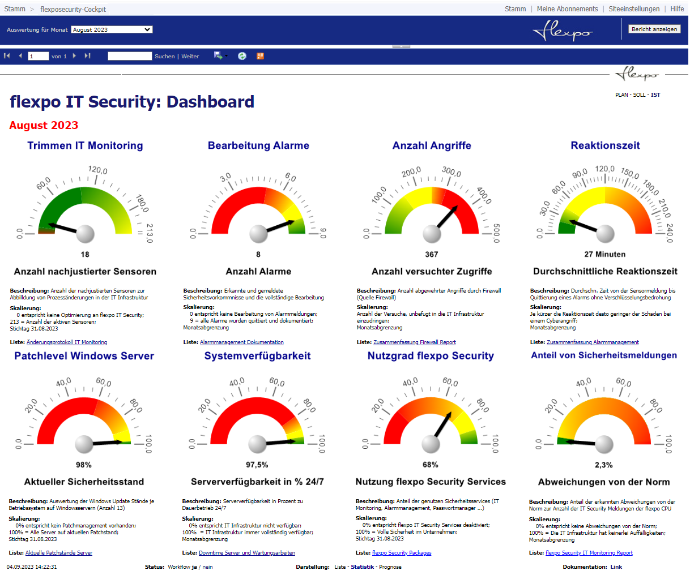Screen dimensions: 690x575
Task: Go to next report page
Action: click(74, 56)
